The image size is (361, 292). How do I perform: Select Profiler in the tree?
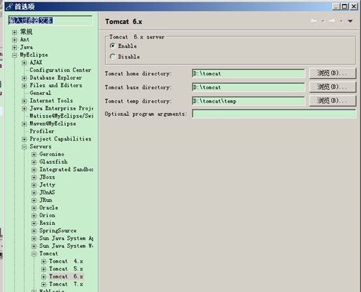tap(42, 131)
